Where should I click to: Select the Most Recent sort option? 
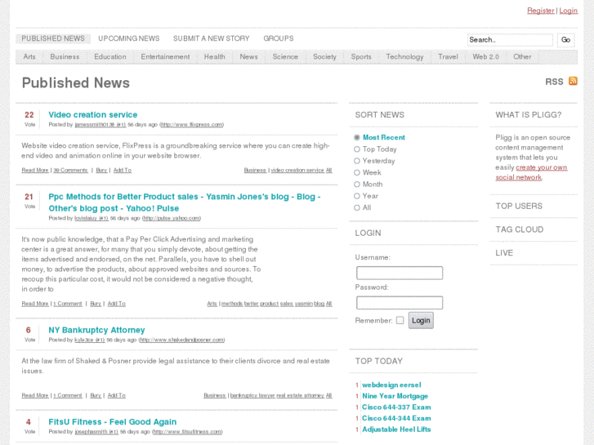(357, 137)
